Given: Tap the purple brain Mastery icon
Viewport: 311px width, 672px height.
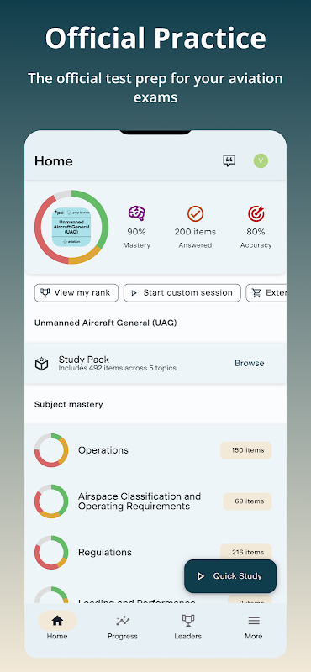Looking at the screenshot, I should 137,213.
